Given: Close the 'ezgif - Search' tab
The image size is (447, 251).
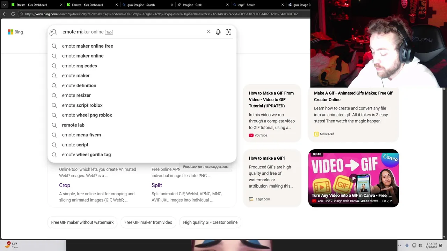Looking at the screenshot, I should [283, 5].
